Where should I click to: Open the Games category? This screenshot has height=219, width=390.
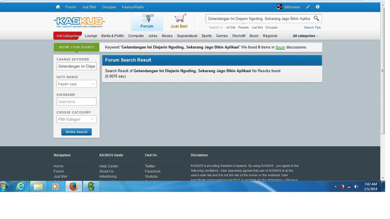pyautogui.click(x=222, y=36)
